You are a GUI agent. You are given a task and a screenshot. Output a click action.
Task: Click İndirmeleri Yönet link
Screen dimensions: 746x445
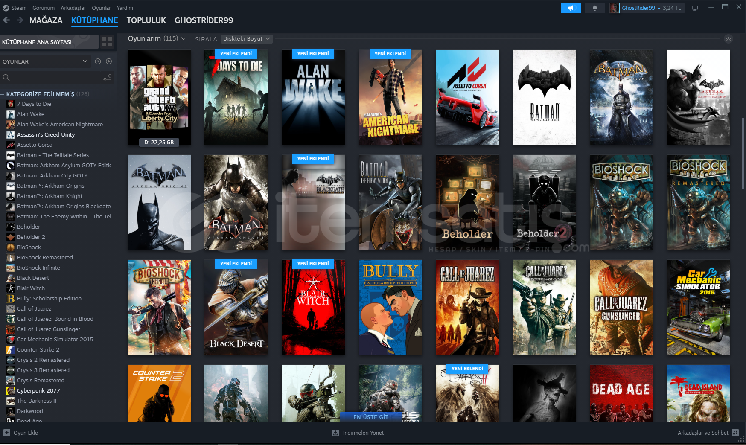pyautogui.click(x=363, y=433)
